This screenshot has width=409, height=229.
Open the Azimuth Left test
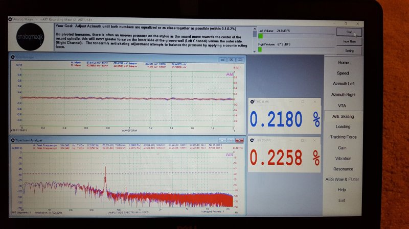point(344,84)
